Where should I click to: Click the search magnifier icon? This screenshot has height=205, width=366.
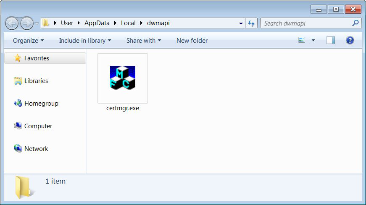click(355, 23)
